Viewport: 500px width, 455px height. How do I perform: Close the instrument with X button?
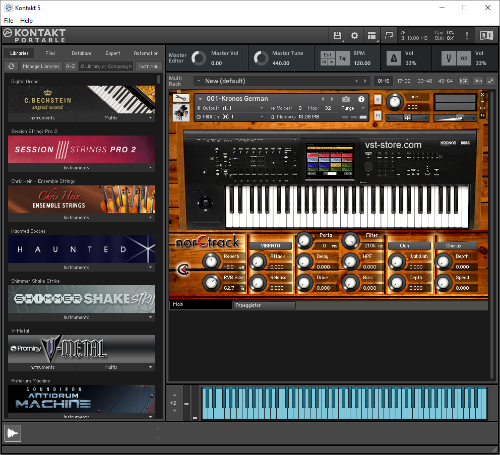[x=482, y=94]
